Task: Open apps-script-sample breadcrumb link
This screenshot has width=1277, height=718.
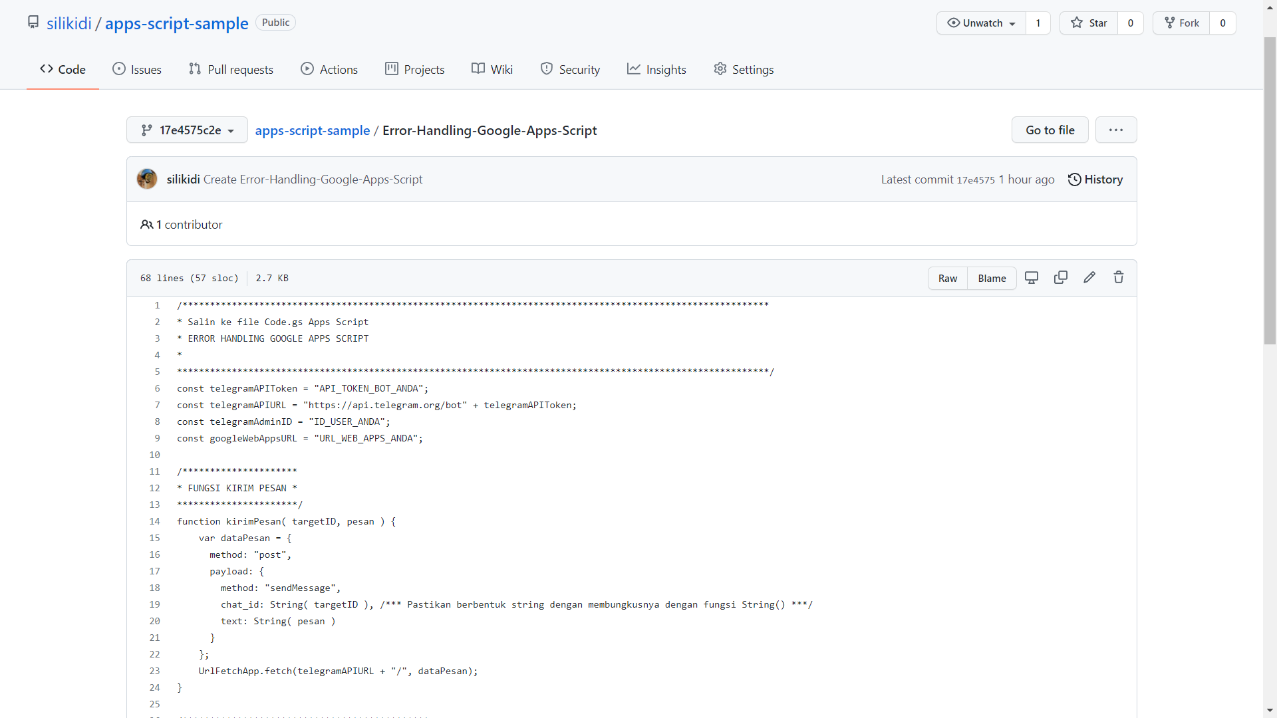Action: (x=313, y=131)
